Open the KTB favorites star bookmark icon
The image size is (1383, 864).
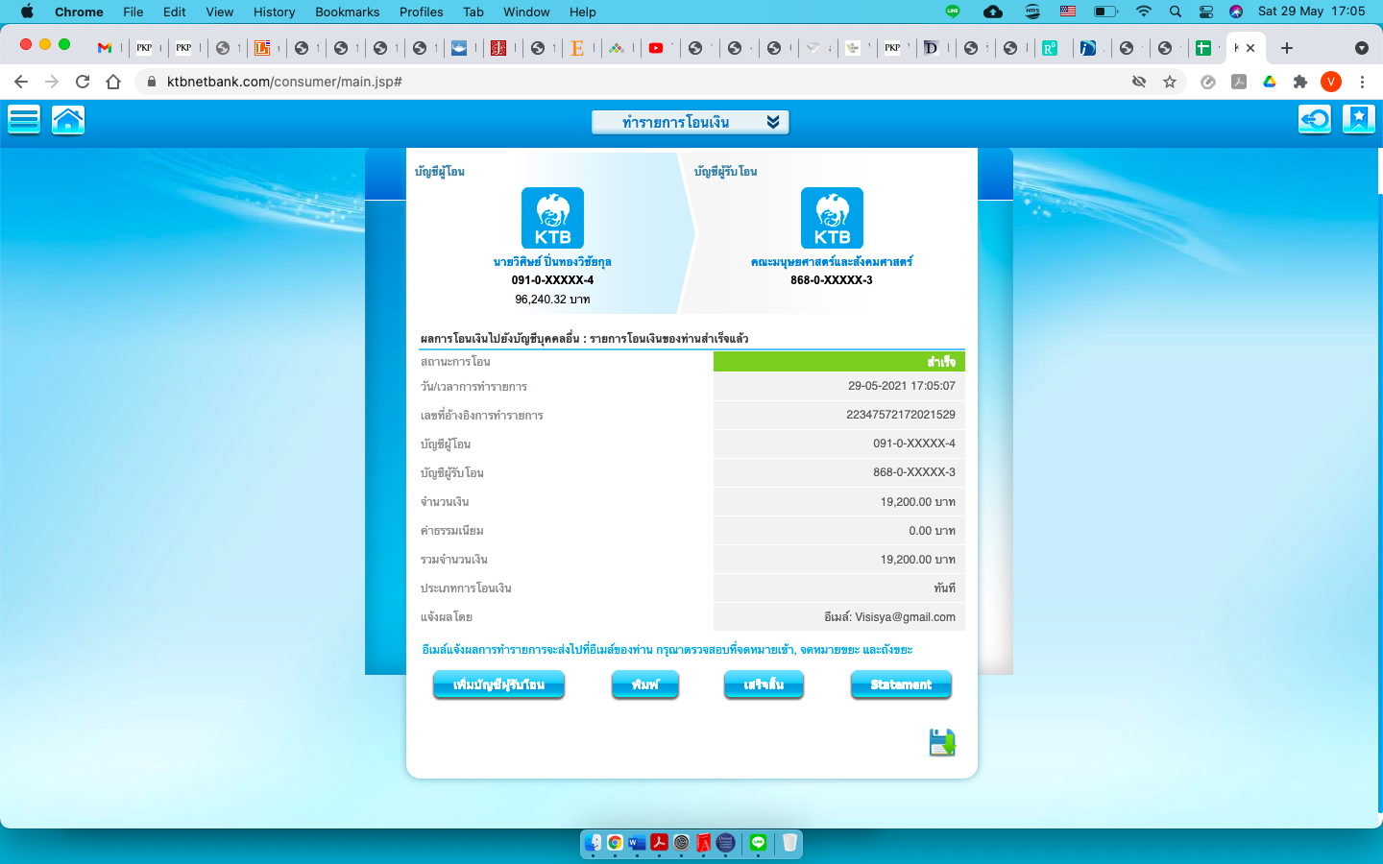pyautogui.click(x=1359, y=119)
